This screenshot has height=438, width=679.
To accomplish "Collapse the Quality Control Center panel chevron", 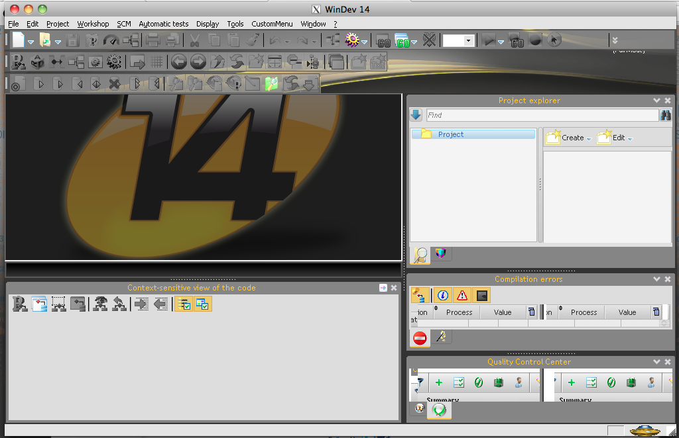I will pyautogui.click(x=656, y=361).
